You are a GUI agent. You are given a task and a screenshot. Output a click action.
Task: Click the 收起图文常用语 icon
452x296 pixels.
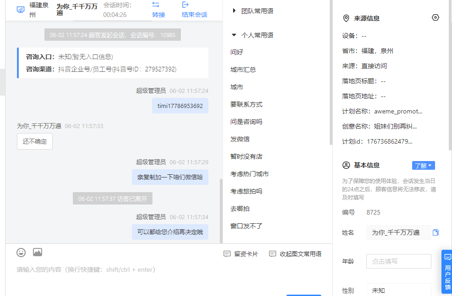point(272,254)
